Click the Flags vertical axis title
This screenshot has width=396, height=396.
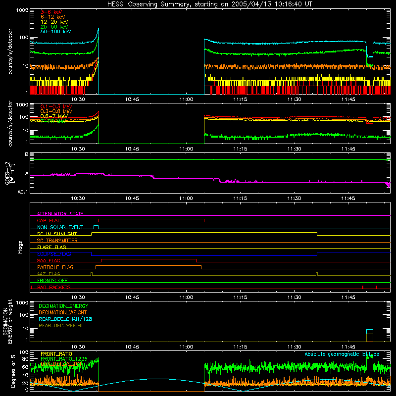20,247
